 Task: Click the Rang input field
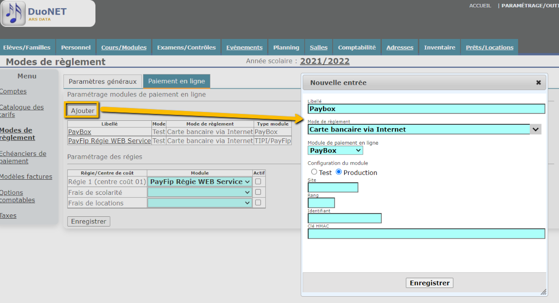tap(321, 203)
